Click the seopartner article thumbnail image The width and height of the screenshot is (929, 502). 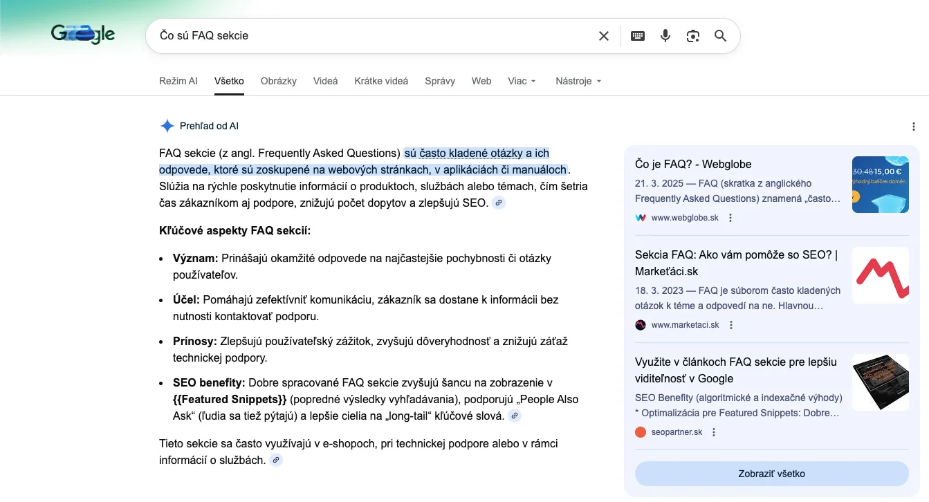coord(880,382)
